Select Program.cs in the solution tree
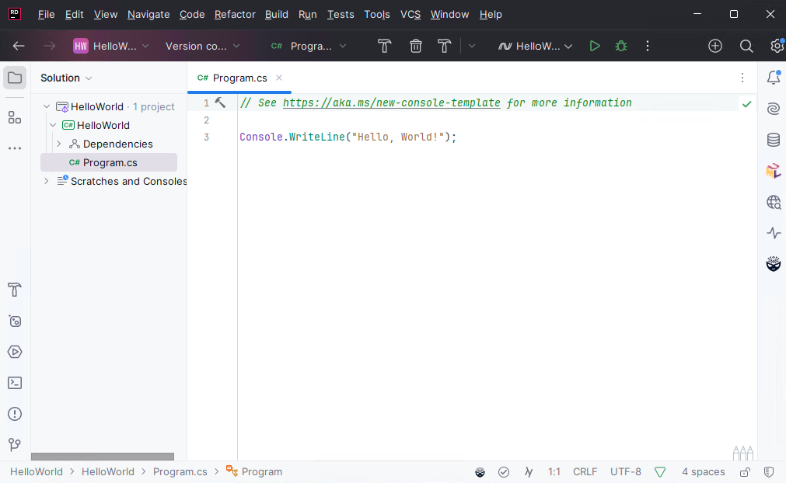Image resolution: width=786 pixels, height=483 pixels. click(109, 162)
